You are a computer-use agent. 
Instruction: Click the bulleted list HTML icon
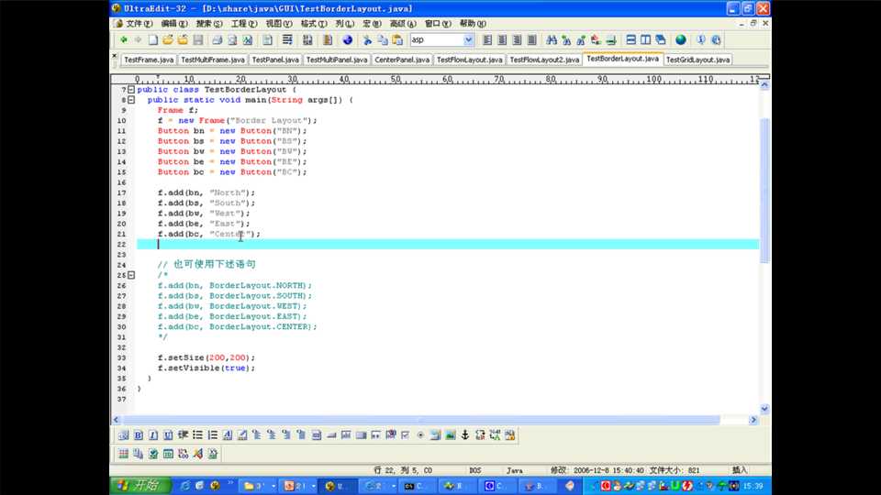pos(198,434)
